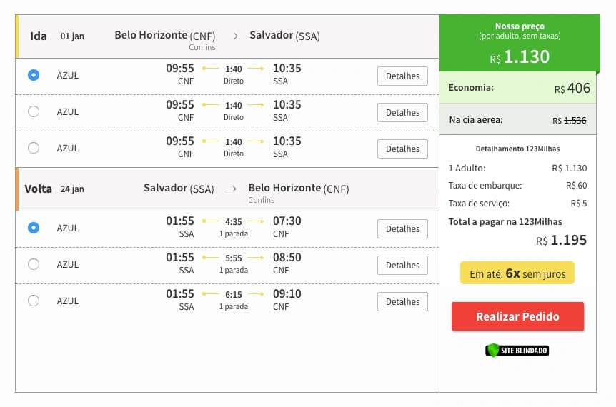The image size is (616, 407).
Task: Click the "Taxa de serviço:" line
Action: [x=518, y=203]
